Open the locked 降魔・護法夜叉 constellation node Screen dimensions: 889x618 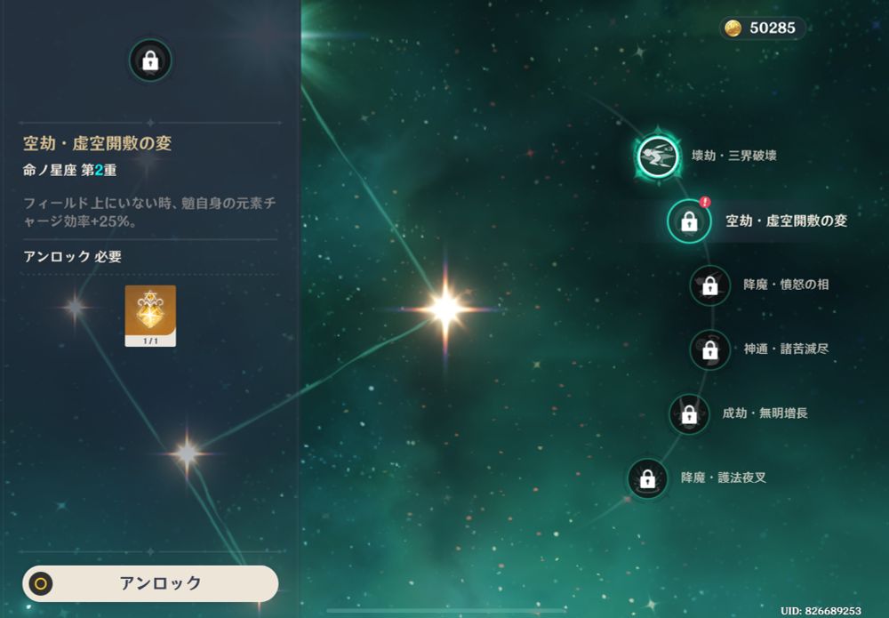(x=647, y=478)
